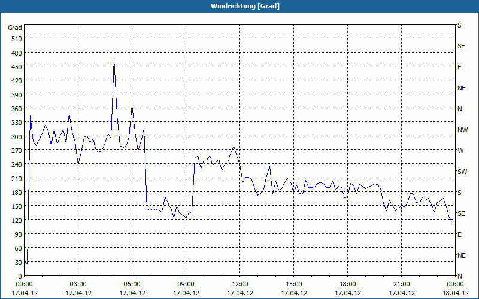The height and width of the screenshot is (299, 479).
Task: Click the 09:00 time label
Action: click(x=186, y=285)
